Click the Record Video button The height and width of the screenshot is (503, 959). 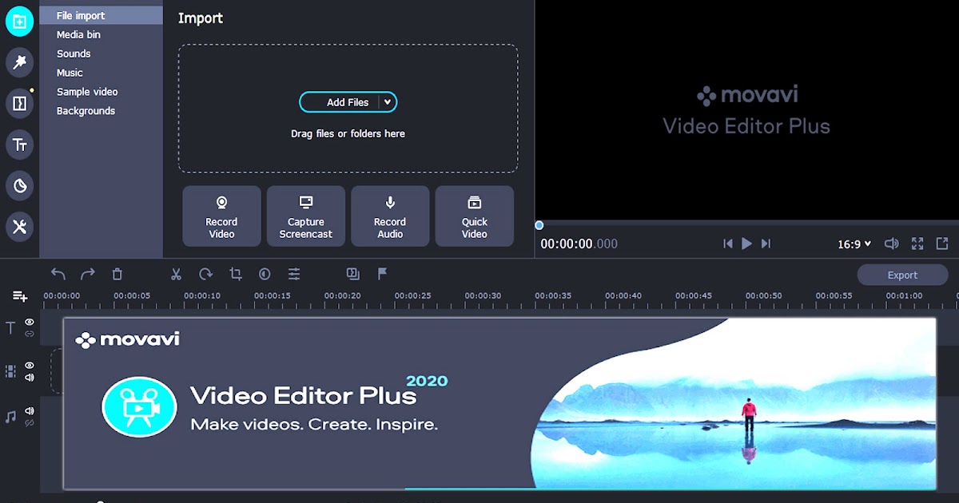coord(221,216)
